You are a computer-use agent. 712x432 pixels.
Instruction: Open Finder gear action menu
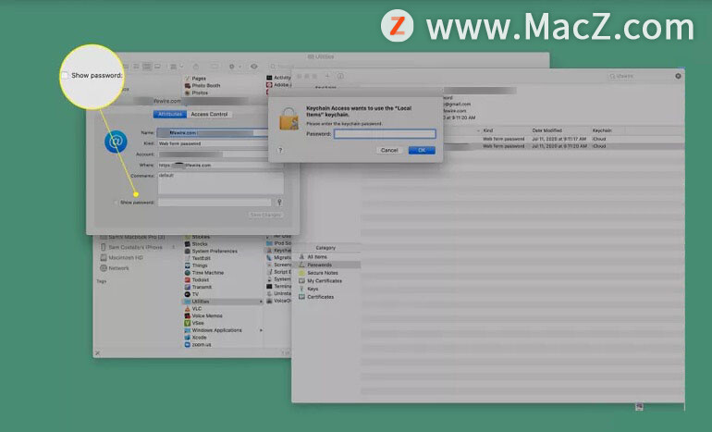point(234,67)
